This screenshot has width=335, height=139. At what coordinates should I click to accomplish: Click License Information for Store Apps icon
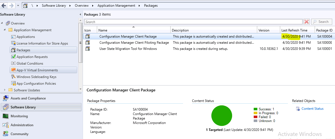click(13, 43)
